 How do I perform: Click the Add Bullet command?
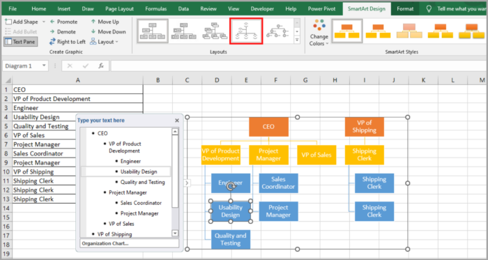21,32
